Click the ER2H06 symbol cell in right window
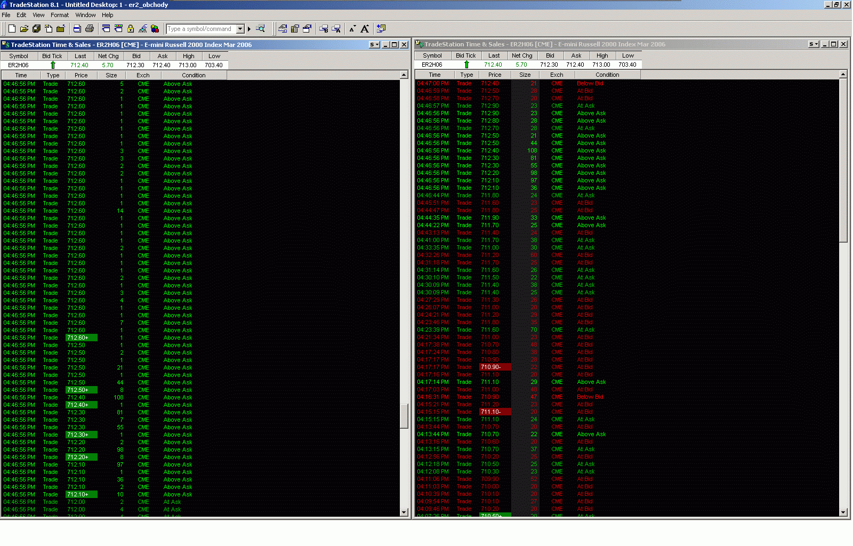This screenshot has height=546, width=853. click(432, 65)
